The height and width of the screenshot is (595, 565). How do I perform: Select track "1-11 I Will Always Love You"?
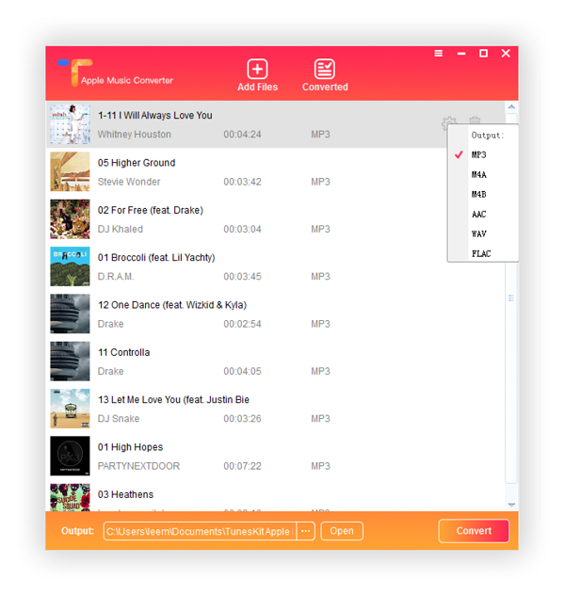tap(154, 116)
